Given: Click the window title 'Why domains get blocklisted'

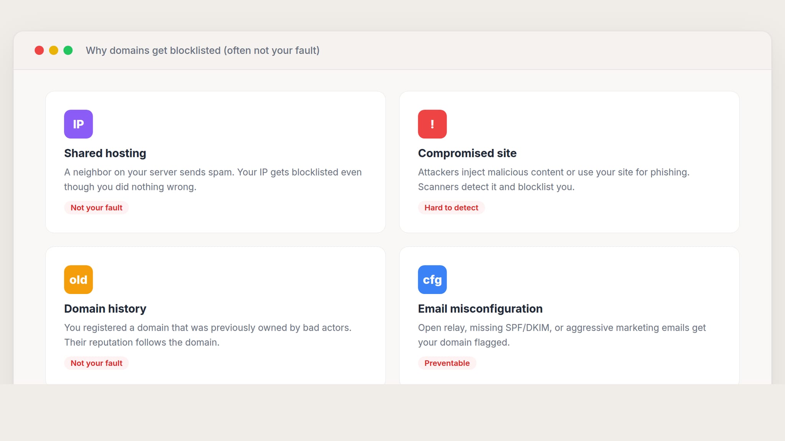Looking at the screenshot, I should pos(202,51).
